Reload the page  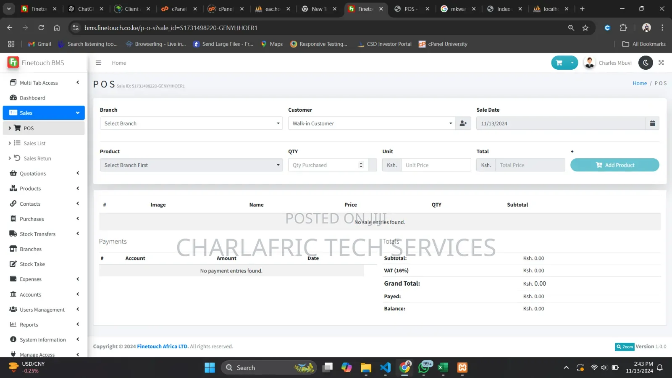click(x=41, y=28)
